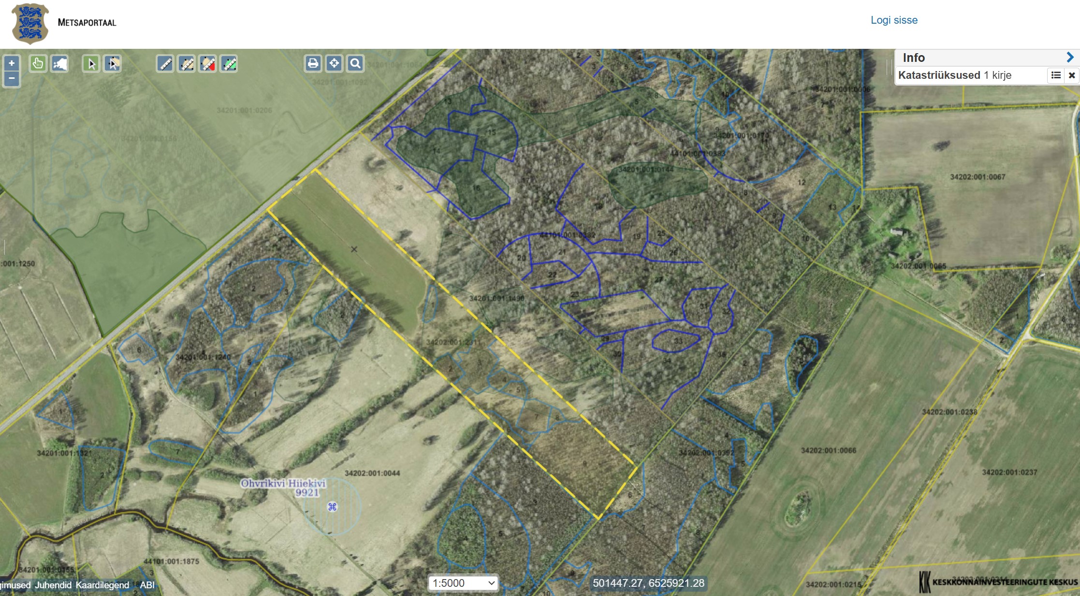1080x596 pixels.
Task: Activate the line distance measure tool
Action: point(165,63)
